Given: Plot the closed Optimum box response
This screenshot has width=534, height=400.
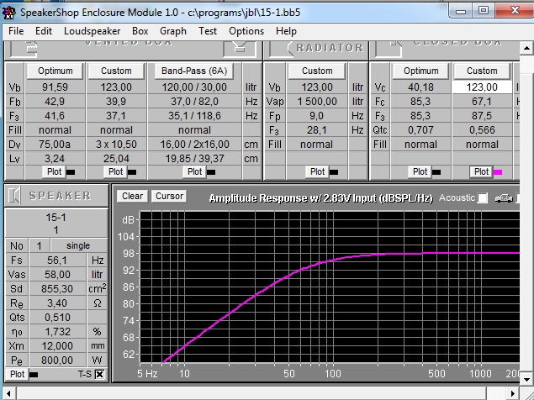Looking at the screenshot, I should 420,171.
